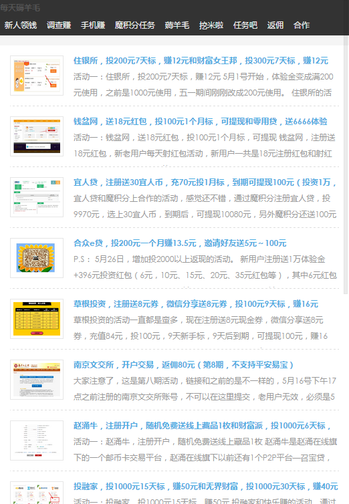Click the 南京文交所 article thumbnail
349x504 pixels.
click(x=37, y=380)
